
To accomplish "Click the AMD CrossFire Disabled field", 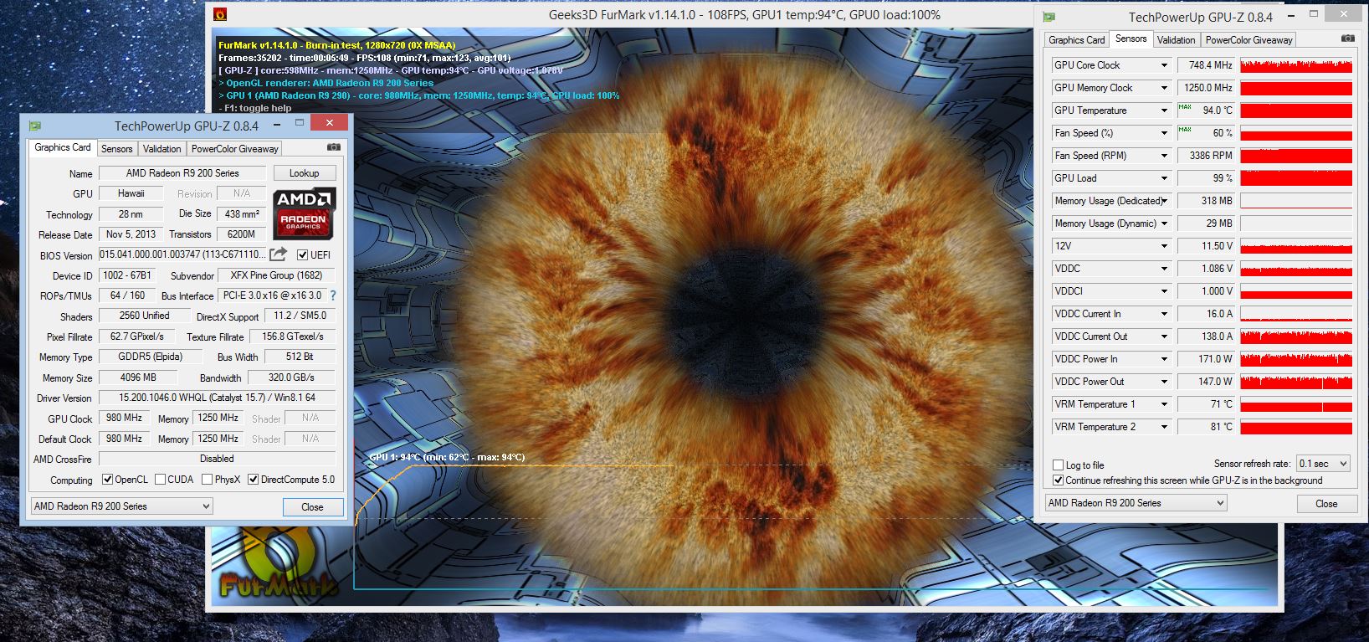I will coord(218,459).
